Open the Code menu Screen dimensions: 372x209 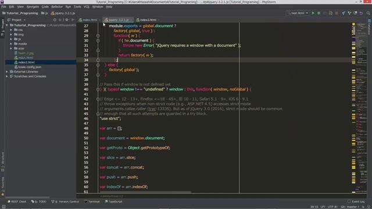tap(45, 6)
